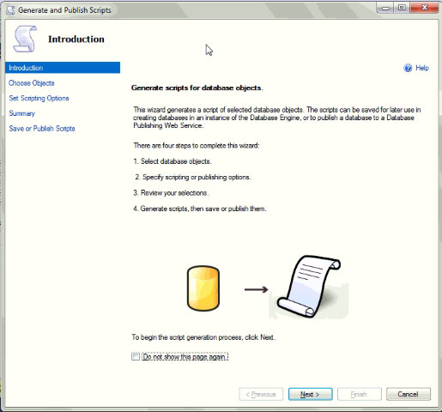442x412 pixels.
Task: Cancel the script wizard
Action: pyautogui.click(x=409, y=394)
